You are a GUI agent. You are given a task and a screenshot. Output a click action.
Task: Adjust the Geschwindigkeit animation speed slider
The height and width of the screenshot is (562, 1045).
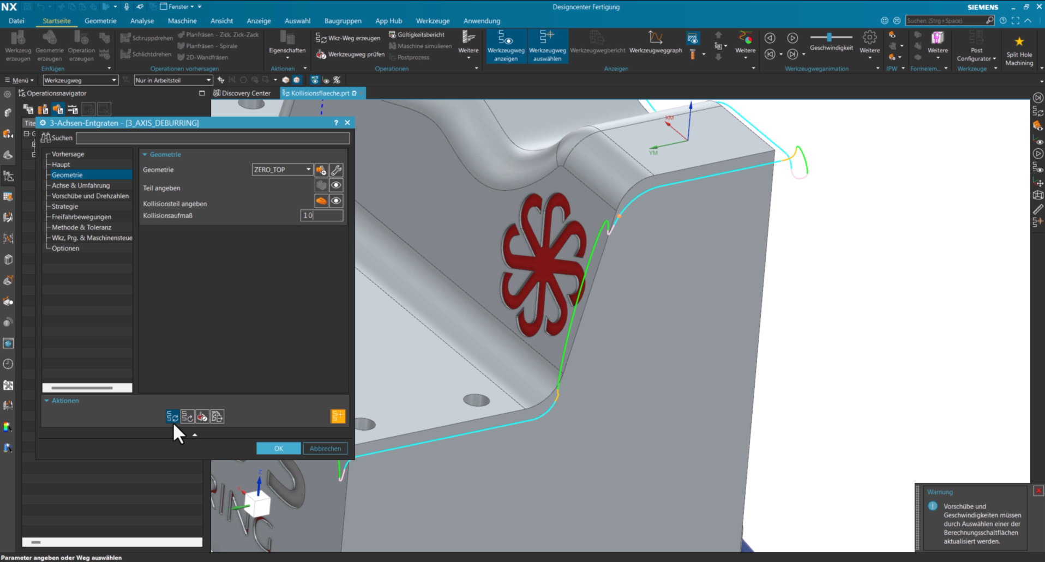(831, 37)
